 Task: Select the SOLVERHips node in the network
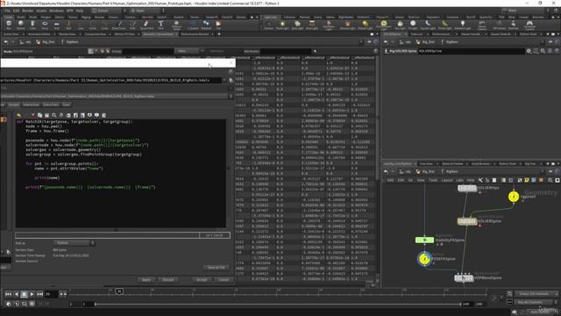pos(467,188)
